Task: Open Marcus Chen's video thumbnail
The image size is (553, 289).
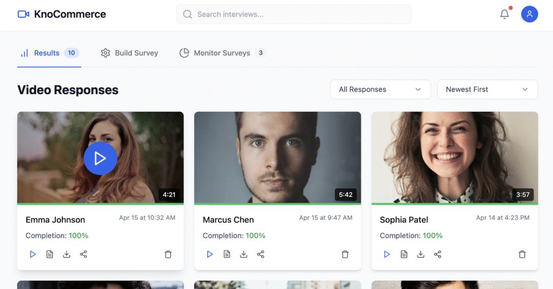Action: point(278,157)
